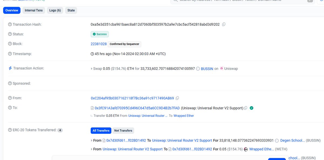This screenshot has width=324, height=160.
Task: Open 0x7d30fd61...f02BD1492 in first transfer row
Action: (126, 141)
